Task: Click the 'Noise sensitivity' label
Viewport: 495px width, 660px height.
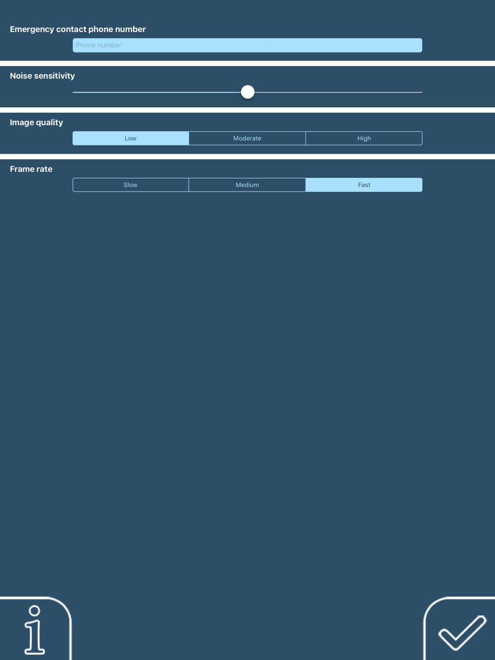Action: coord(43,76)
